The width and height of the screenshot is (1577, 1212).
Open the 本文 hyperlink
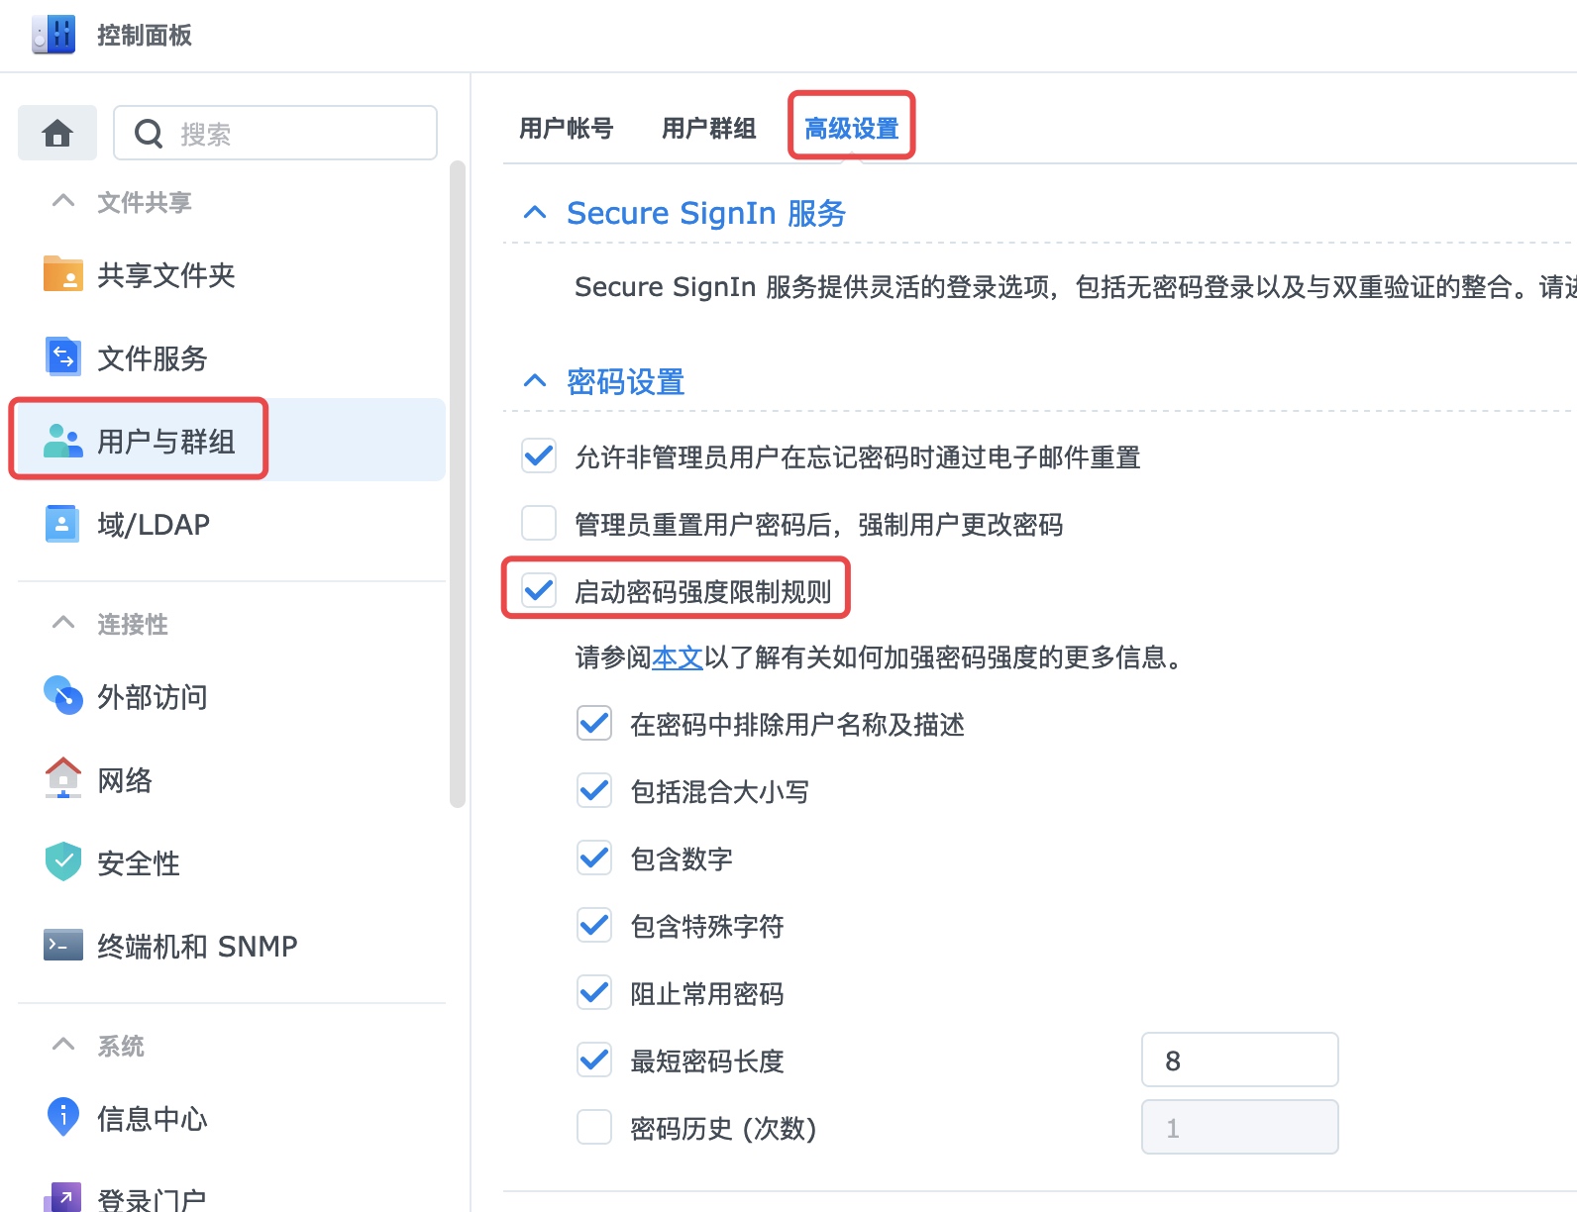[x=678, y=657]
